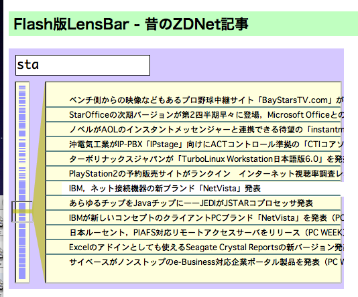Open IBM NetVista client PC brand article

click(x=194, y=218)
